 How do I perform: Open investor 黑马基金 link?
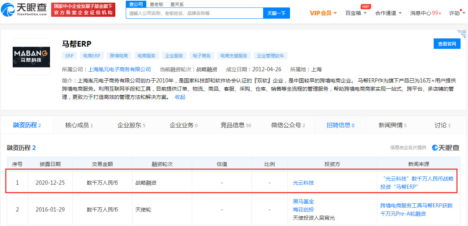click(303, 201)
